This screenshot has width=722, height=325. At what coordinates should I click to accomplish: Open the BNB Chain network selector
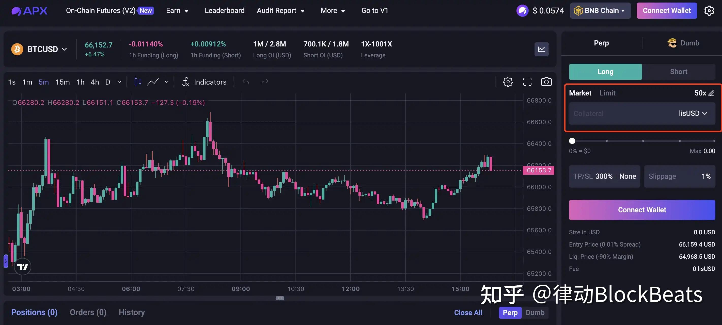pos(600,11)
